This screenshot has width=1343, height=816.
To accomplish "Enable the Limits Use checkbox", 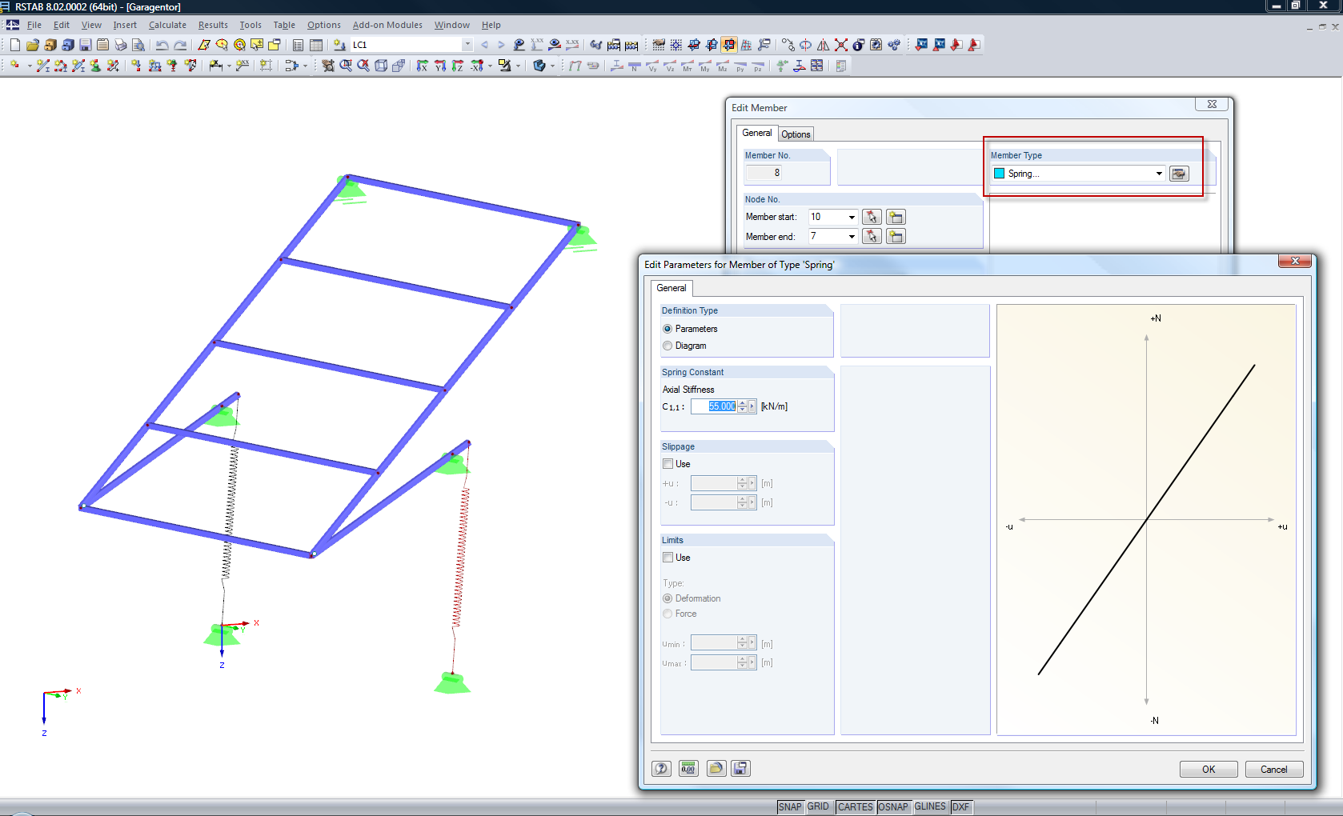I will tap(667, 558).
